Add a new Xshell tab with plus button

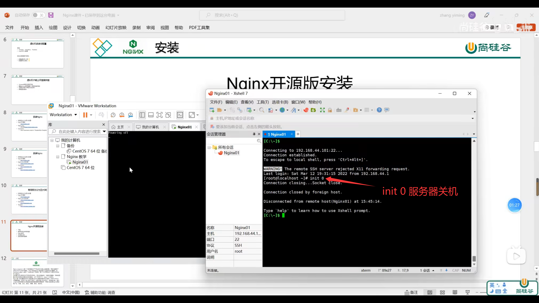[x=298, y=134]
